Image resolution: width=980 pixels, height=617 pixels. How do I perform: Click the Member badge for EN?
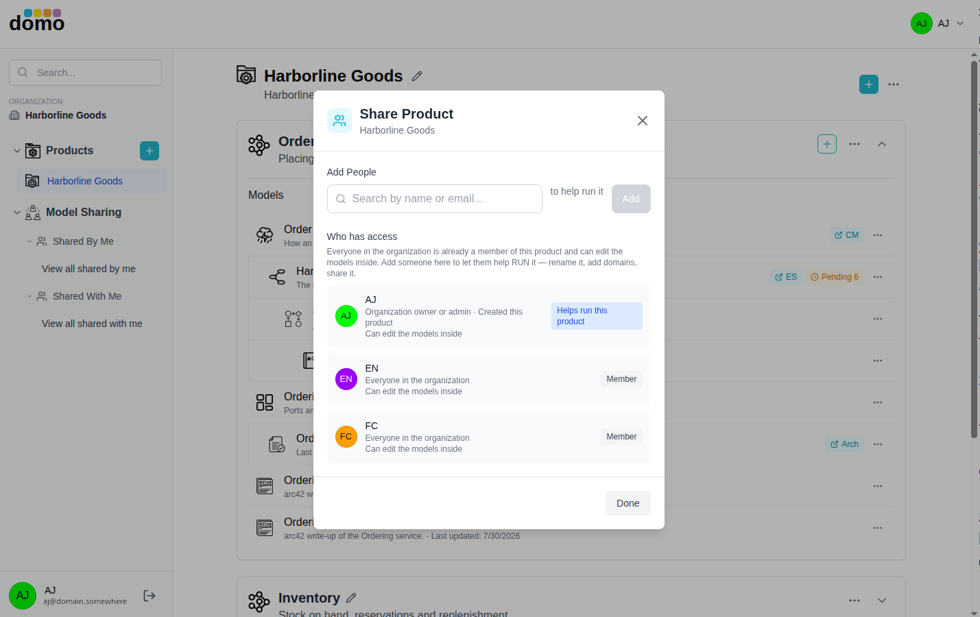click(x=621, y=379)
